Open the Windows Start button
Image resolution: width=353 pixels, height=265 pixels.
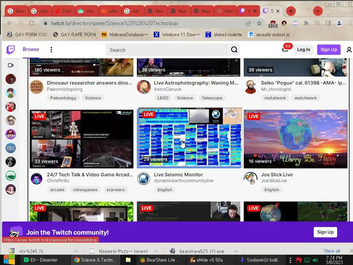click(9, 260)
